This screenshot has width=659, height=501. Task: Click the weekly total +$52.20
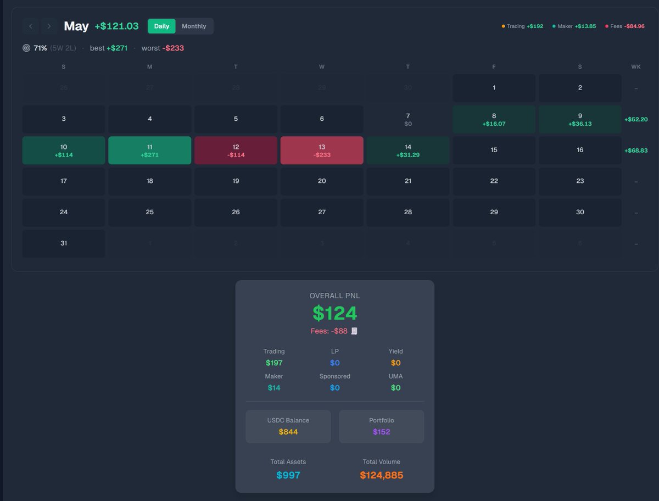(x=636, y=119)
